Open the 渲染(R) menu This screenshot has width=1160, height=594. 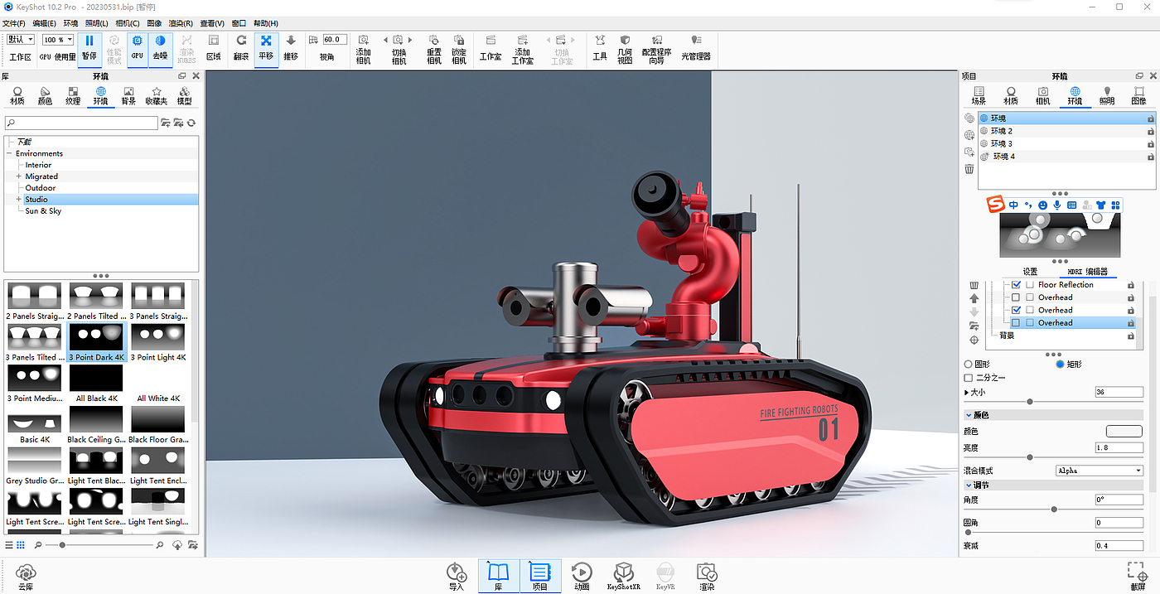tap(181, 23)
